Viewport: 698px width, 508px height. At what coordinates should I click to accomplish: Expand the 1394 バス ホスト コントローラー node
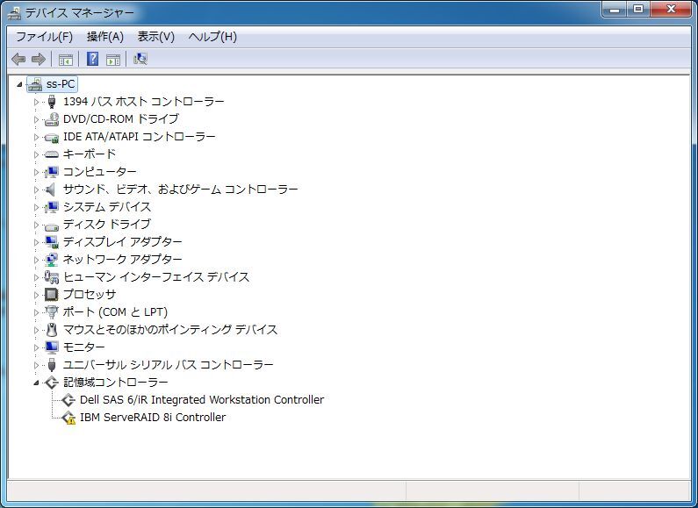36,102
